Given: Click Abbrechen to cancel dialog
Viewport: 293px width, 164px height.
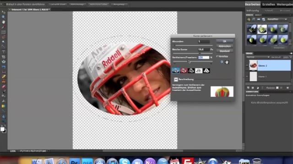Looking at the screenshot, I should 225,46.
